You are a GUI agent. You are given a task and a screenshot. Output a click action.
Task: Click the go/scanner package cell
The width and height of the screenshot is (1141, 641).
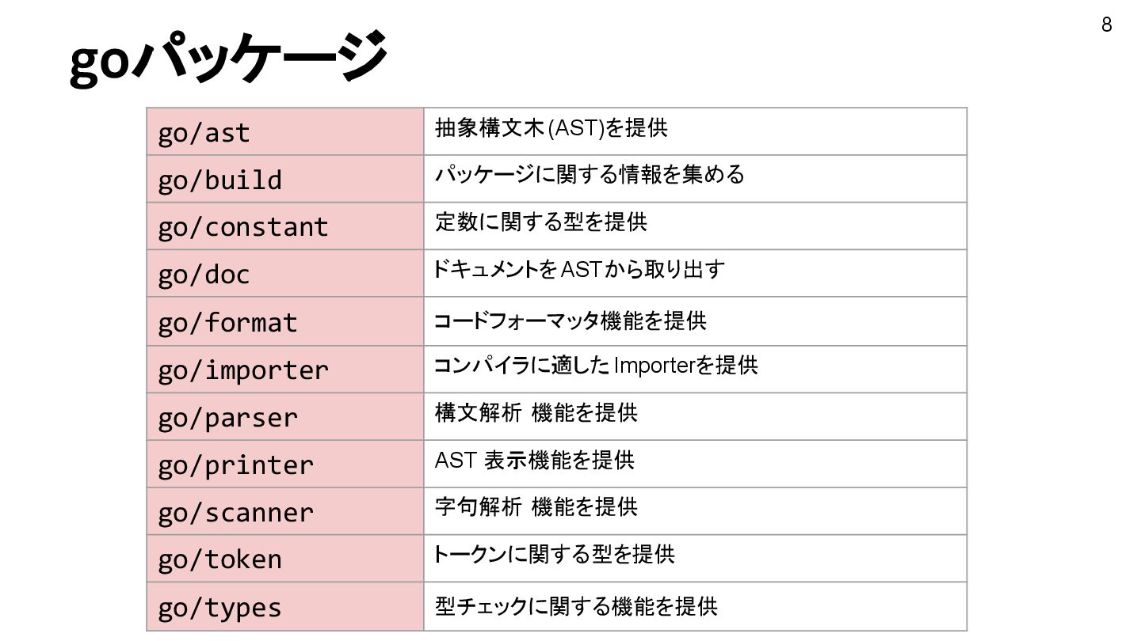[285, 511]
